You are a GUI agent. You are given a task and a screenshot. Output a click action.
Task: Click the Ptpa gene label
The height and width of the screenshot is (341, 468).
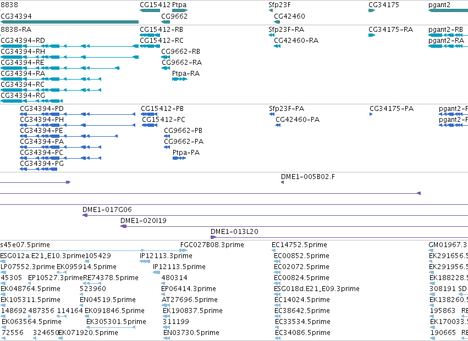click(x=179, y=5)
